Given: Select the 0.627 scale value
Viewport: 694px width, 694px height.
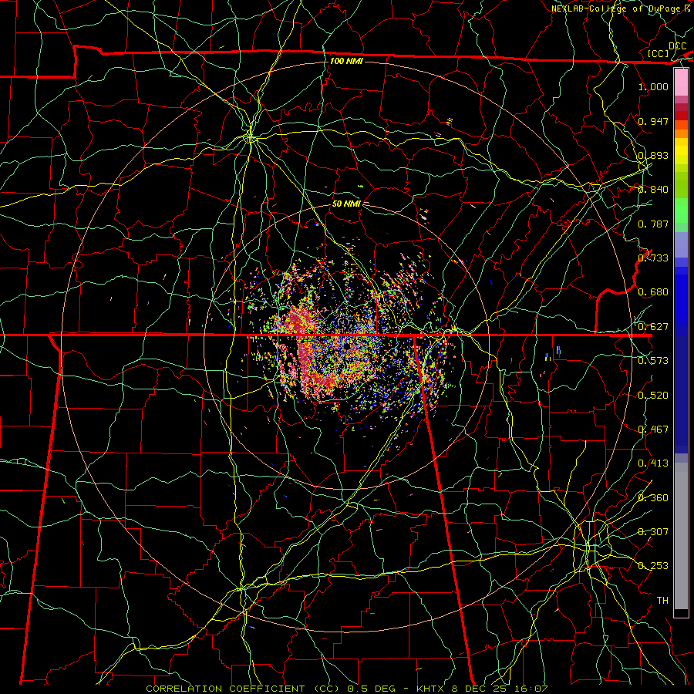Looking at the screenshot, I should [x=653, y=327].
